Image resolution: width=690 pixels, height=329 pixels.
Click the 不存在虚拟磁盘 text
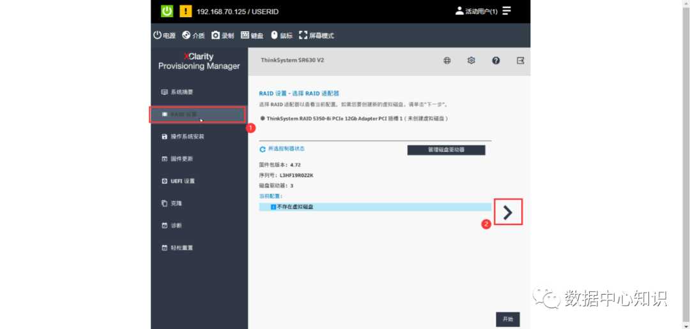295,207
